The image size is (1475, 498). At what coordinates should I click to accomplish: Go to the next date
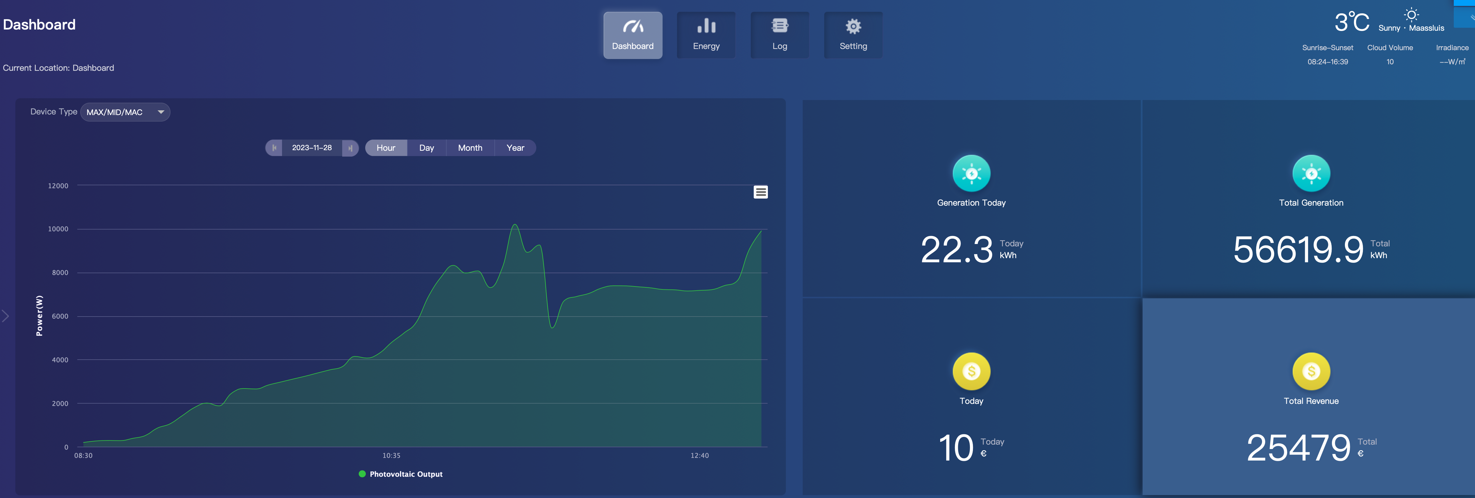[x=350, y=148]
